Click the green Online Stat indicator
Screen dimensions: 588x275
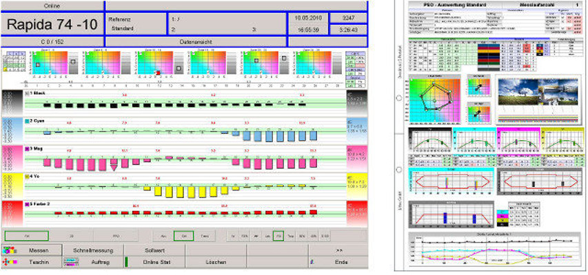point(126,262)
